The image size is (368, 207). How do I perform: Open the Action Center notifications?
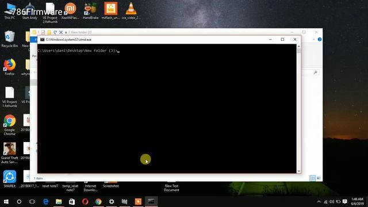[x=345, y=202]
